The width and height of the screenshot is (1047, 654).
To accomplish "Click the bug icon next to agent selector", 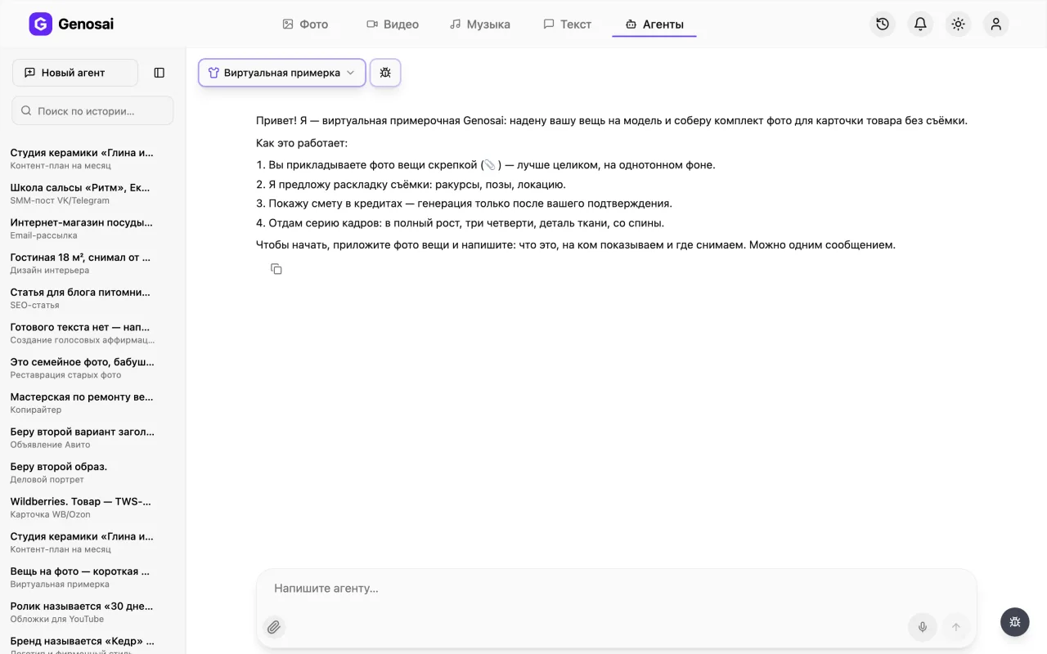I will tap(385, 73).
